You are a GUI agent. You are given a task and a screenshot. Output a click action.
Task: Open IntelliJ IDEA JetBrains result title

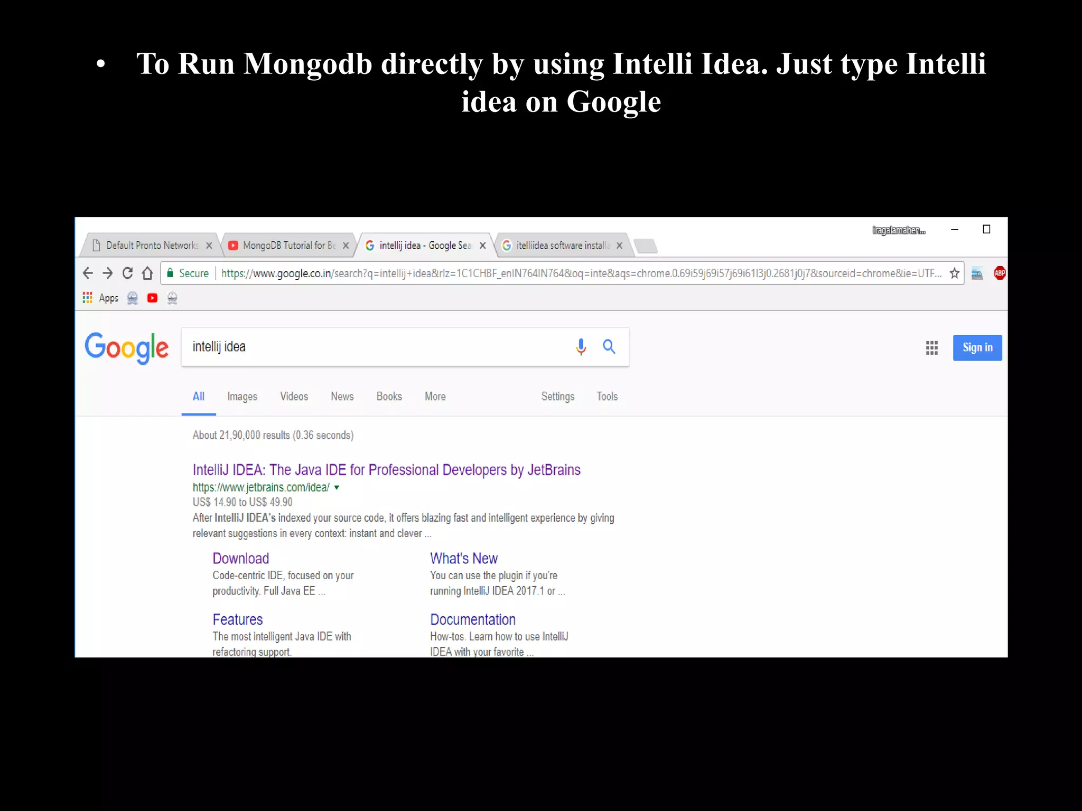tap(387, 470)
